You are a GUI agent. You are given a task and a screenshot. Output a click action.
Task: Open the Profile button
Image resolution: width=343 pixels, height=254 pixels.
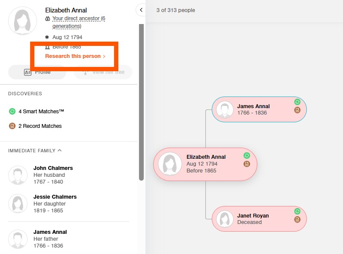click(x=37, y=72)
